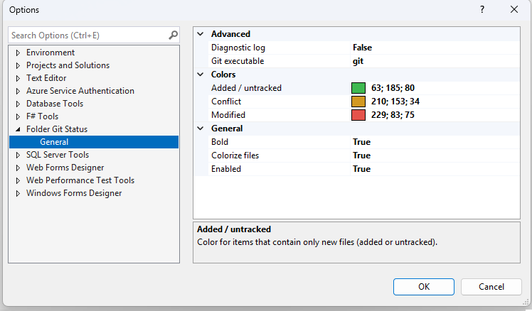
Task: Select the Bold property label
Action: click(x=220, y=142)
